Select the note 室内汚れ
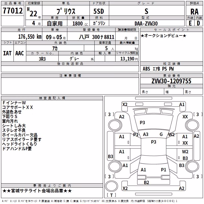 click(10, 121)
